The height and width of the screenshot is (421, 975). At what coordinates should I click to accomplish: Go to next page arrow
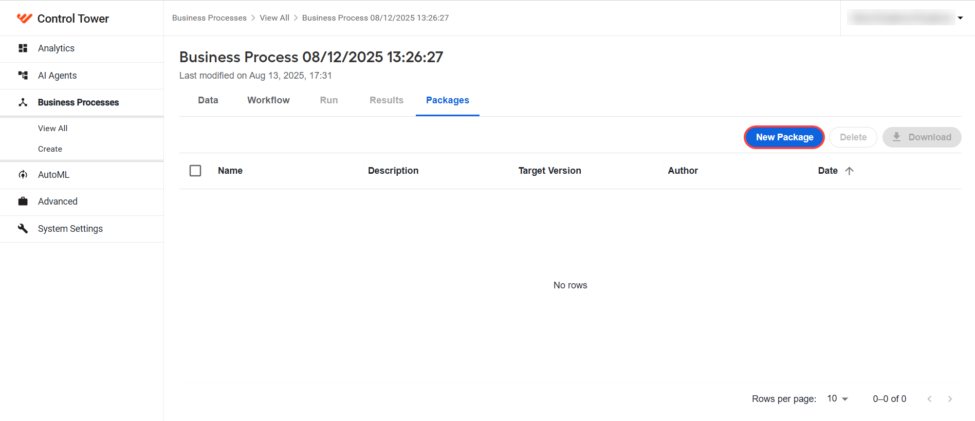click(950, 399)
